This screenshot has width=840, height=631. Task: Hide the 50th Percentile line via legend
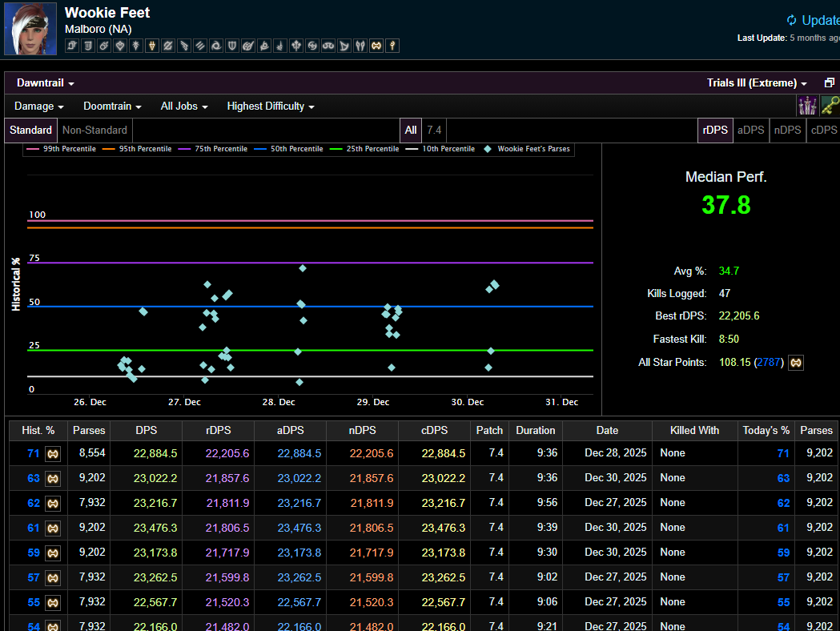[x=289, y=149]
